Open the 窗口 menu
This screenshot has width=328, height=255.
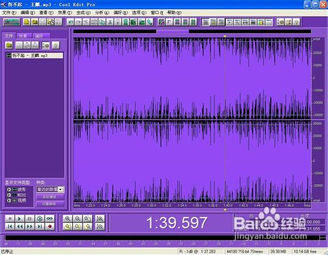(157, 12)
